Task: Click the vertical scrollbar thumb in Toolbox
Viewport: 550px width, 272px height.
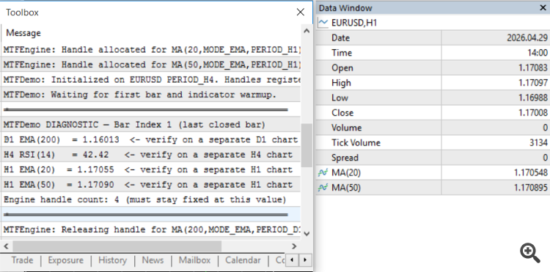Action: [307, 145]
